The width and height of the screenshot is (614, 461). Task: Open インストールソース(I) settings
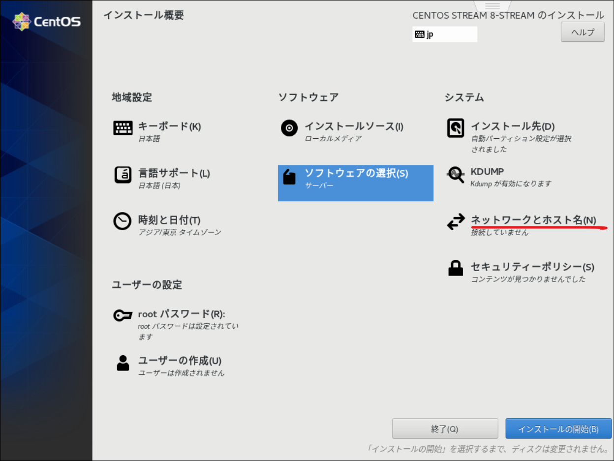(x=354, y=126)
